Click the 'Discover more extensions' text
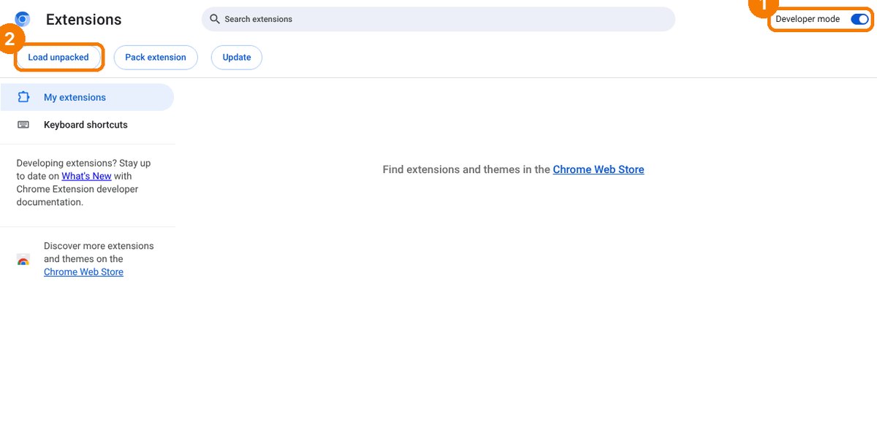Image resolution: width=877 pixels, height=438 pixels. point(99,246)
